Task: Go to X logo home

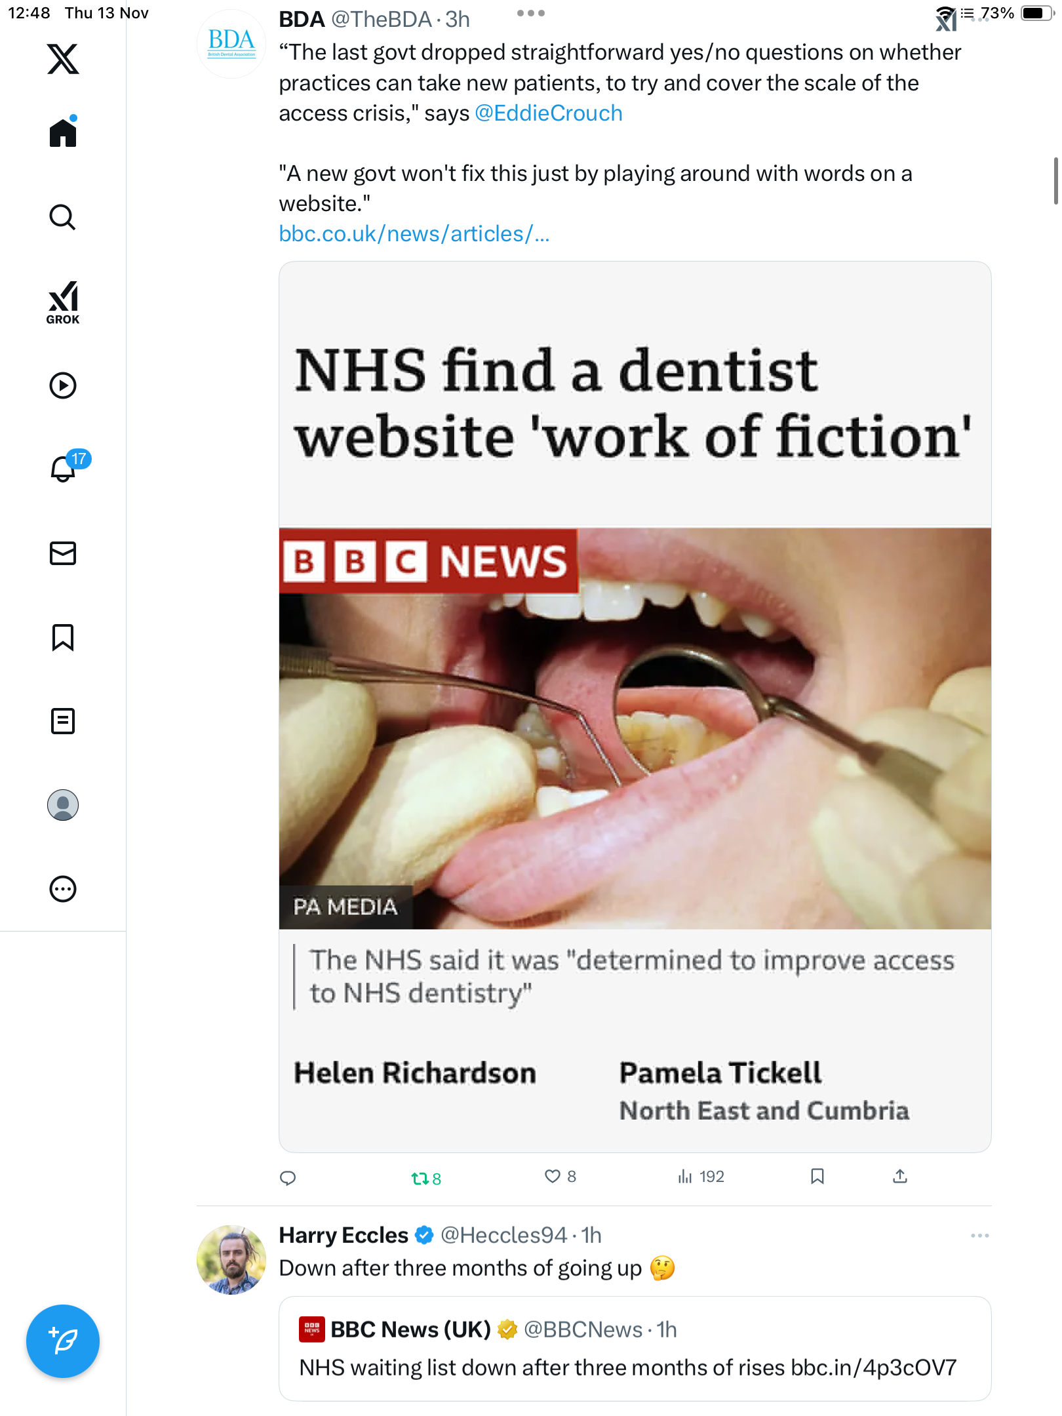Action: click(63, 59)
